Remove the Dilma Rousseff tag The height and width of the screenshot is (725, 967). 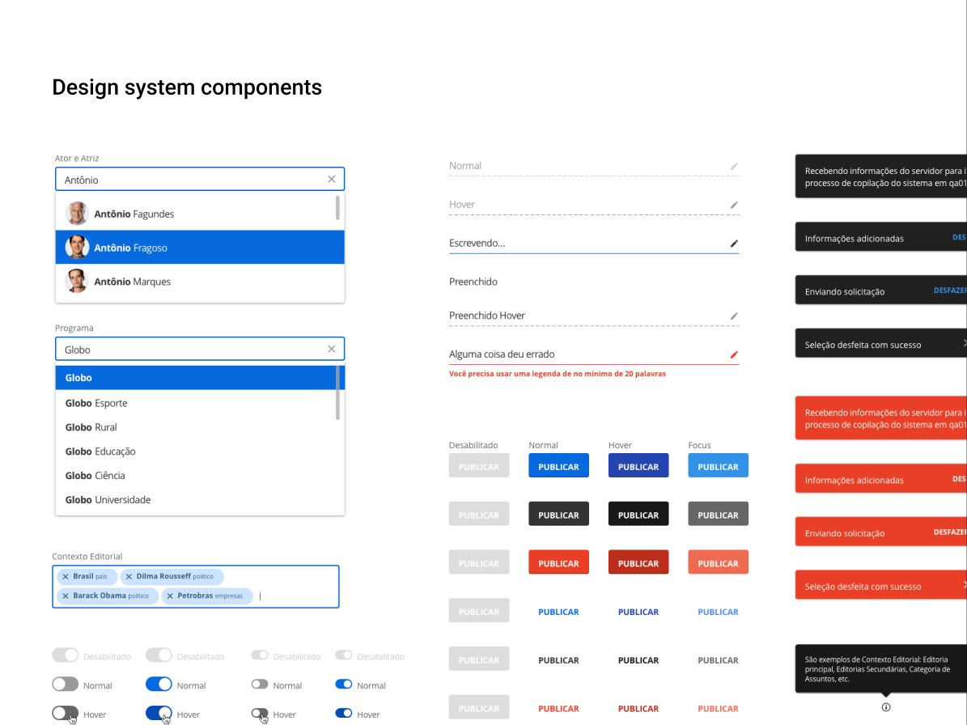click(129, 576)
